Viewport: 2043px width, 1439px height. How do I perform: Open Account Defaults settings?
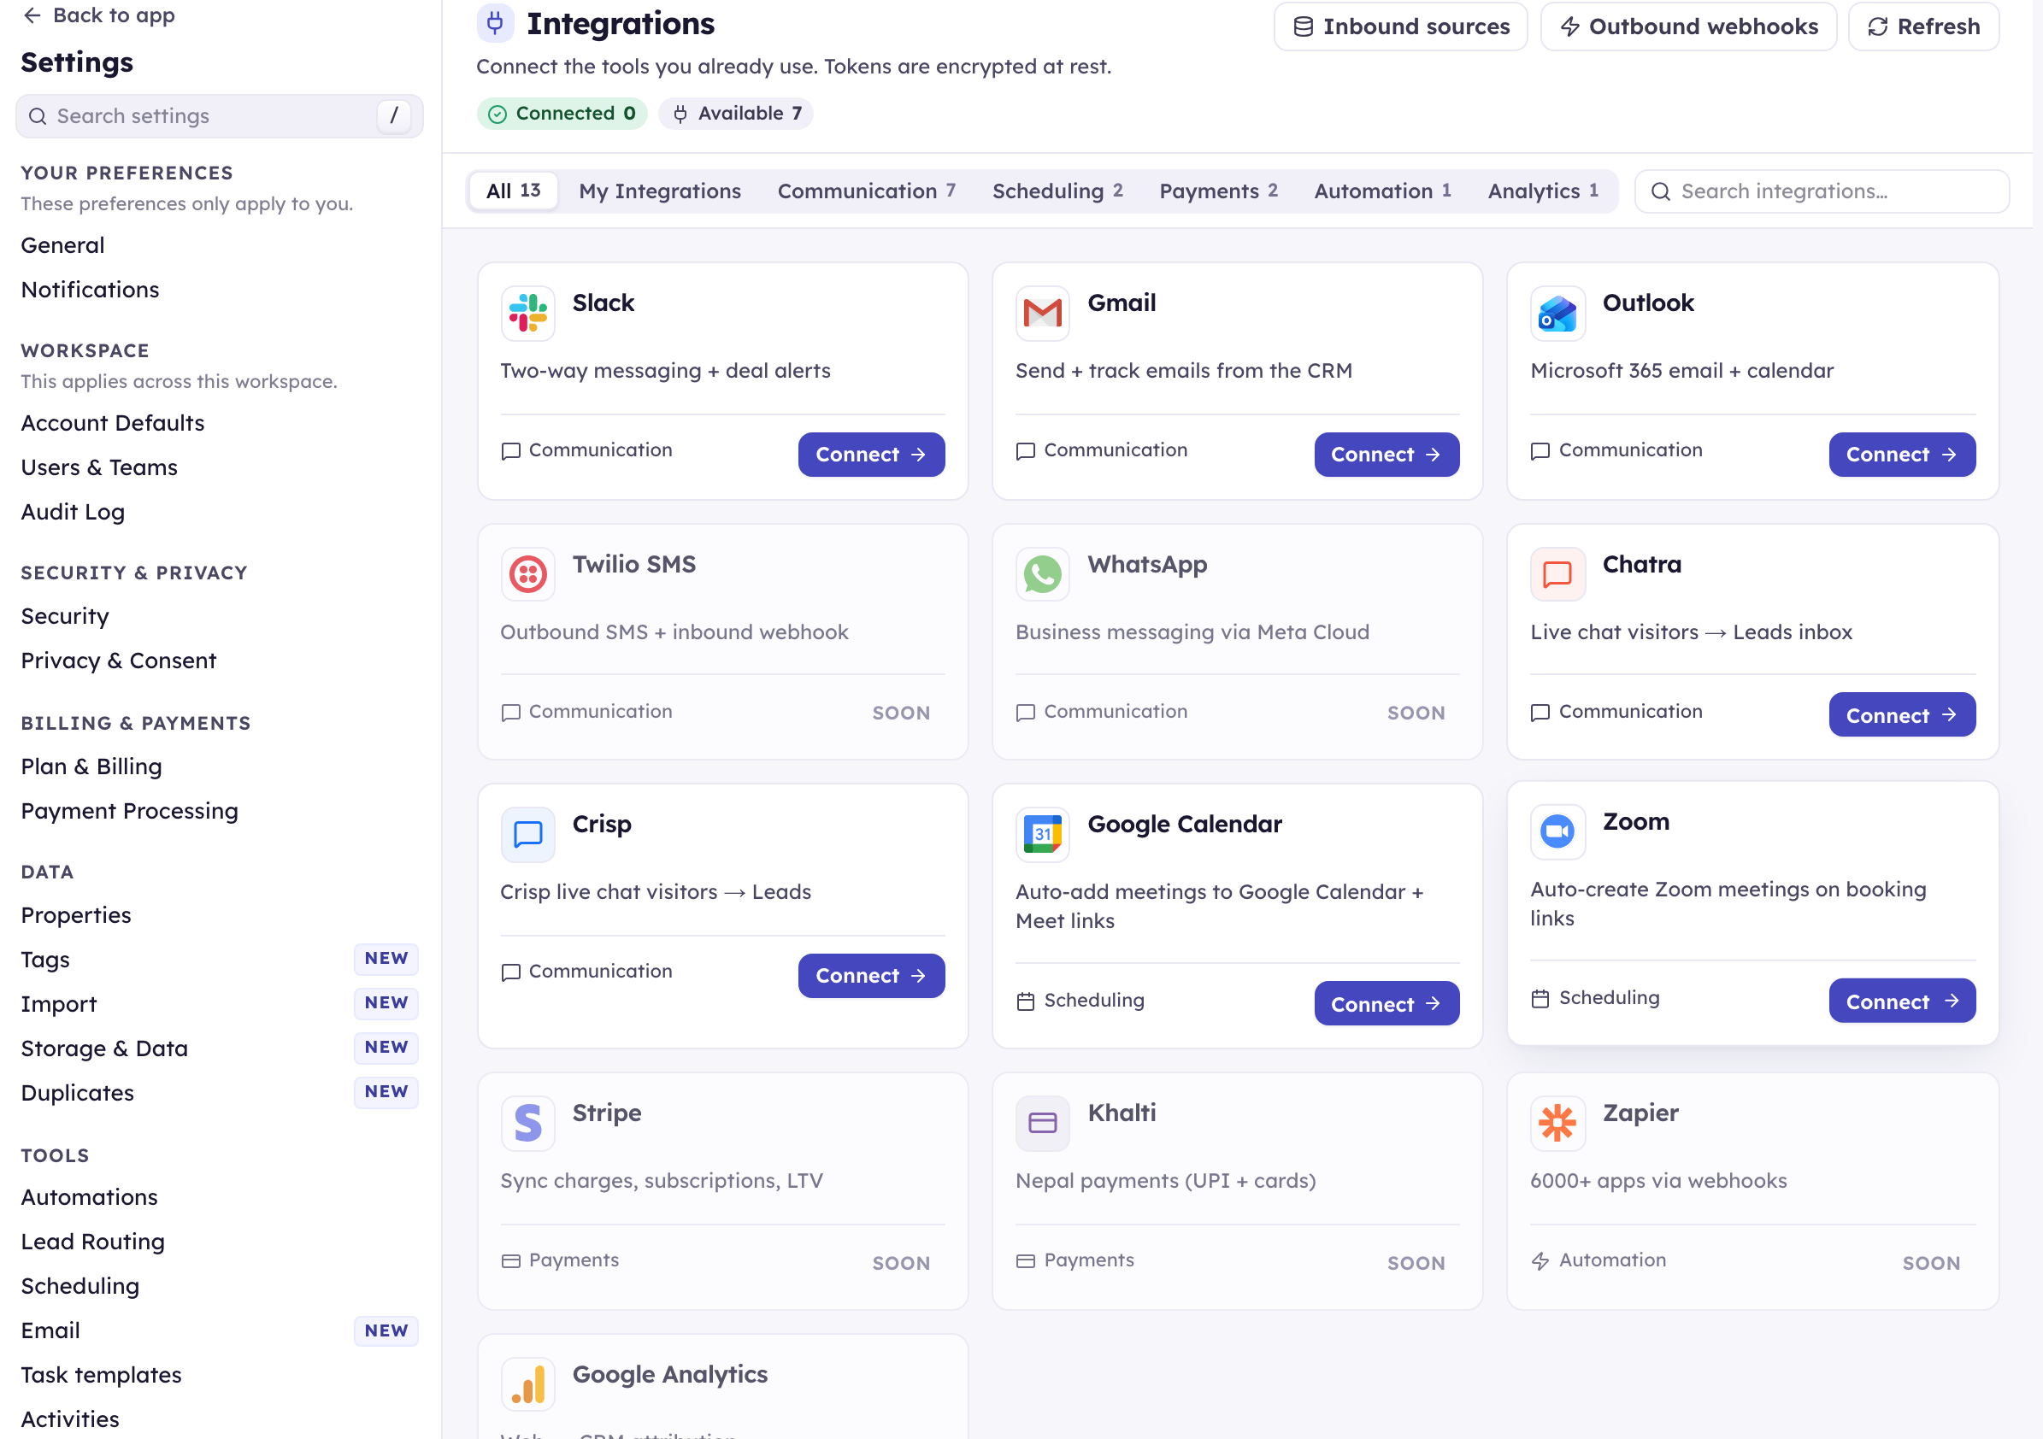click(x=112, y=423)
